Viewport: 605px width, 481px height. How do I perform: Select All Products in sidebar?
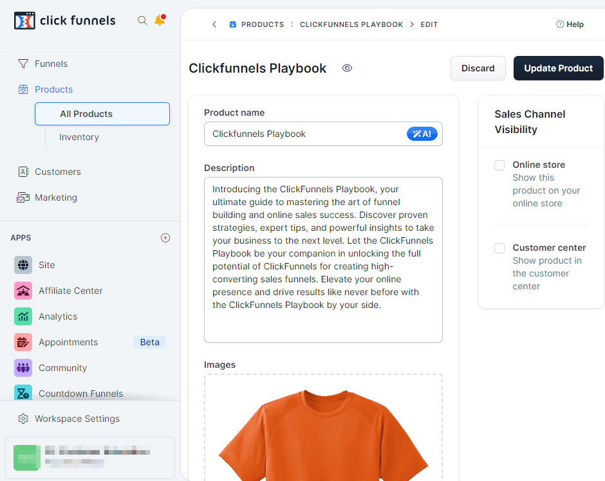[102, 114]
